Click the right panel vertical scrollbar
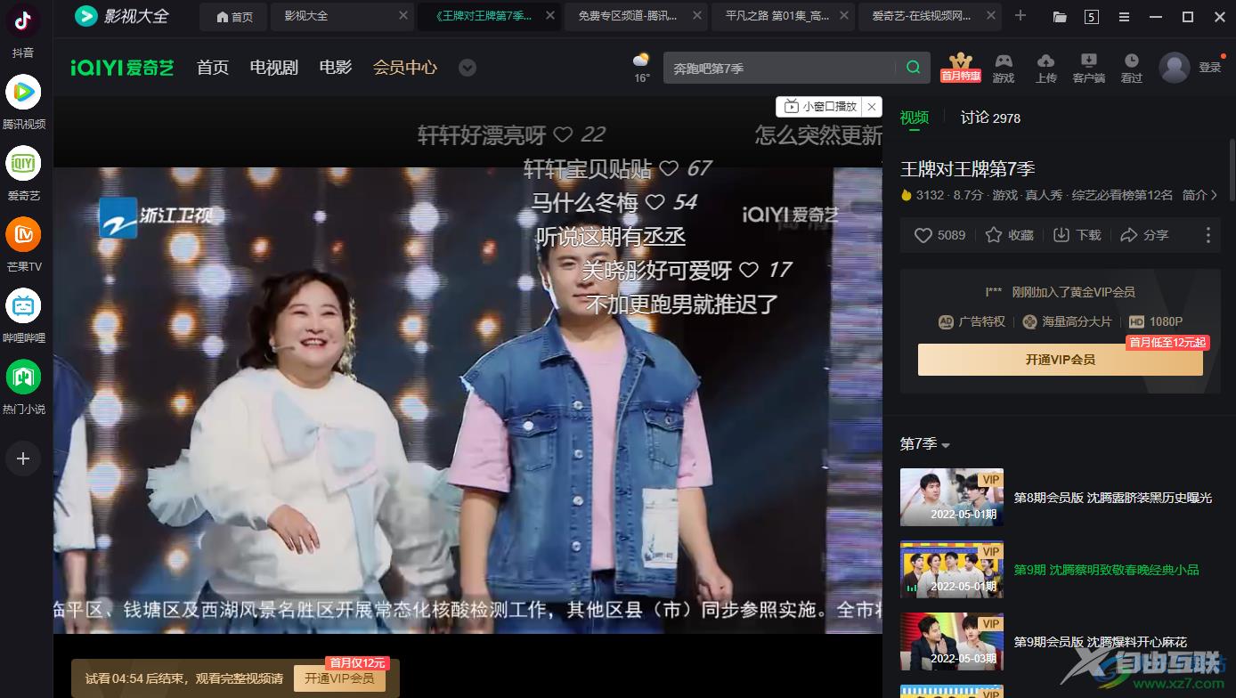This screenshot has width=1236, height=698. tap(1232, 169)
